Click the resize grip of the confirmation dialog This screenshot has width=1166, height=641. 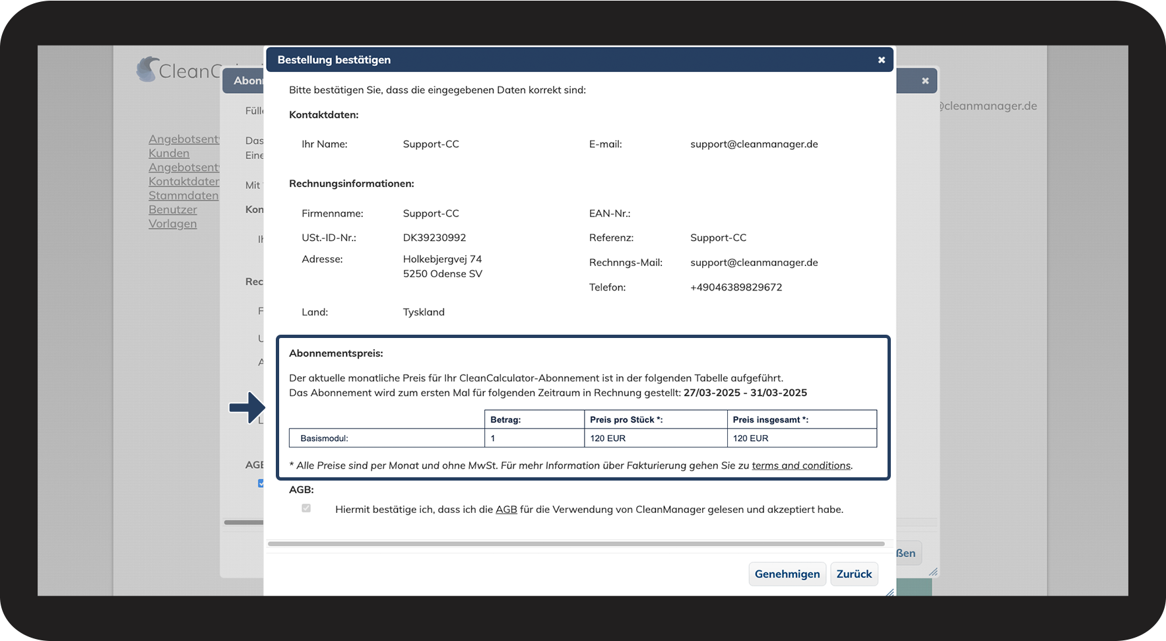point(890,592)
